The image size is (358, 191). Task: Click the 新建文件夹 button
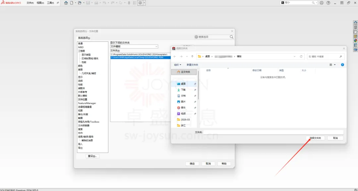pos(192,65)
